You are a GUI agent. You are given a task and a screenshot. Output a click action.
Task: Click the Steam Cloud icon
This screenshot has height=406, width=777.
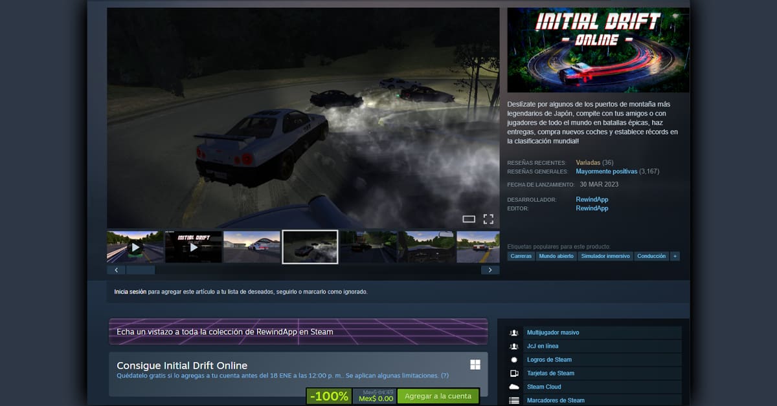click(x=514, y=387)
